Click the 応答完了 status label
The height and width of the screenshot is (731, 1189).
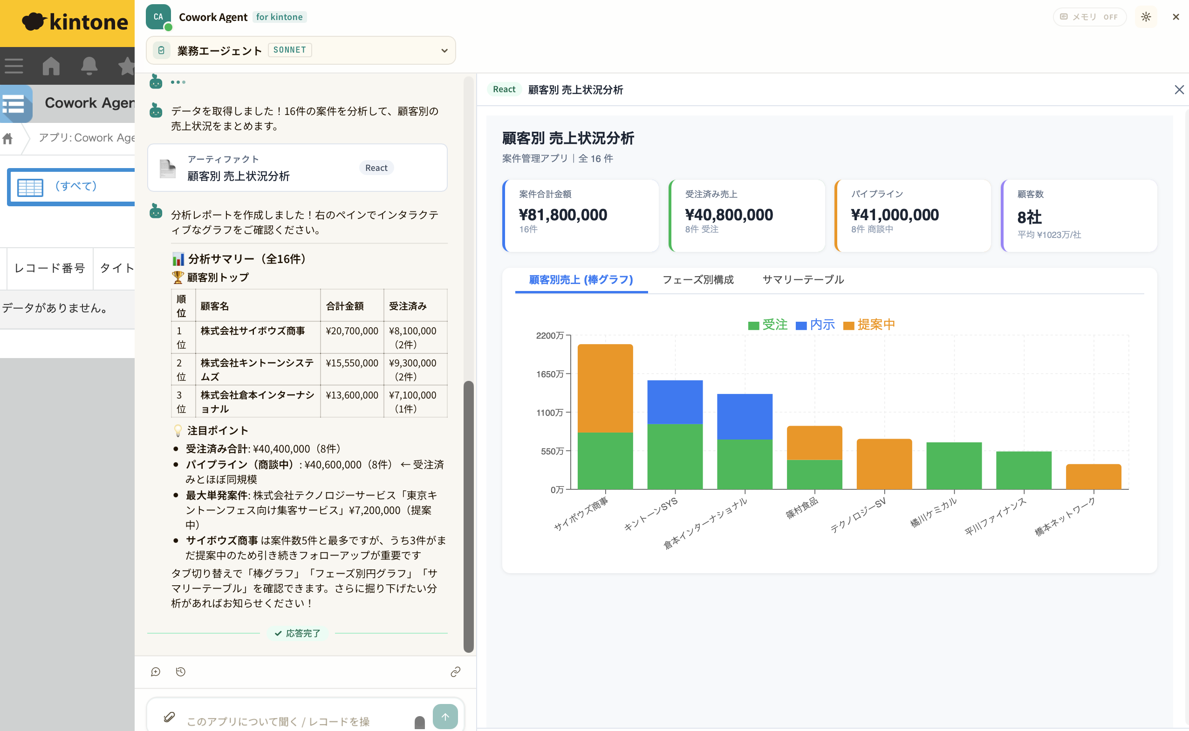297,633
